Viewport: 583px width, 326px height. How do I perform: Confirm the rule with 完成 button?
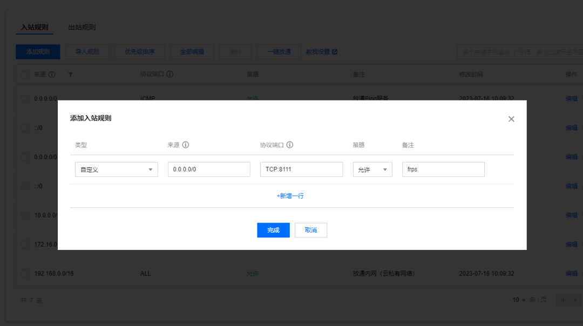point(273,230)
